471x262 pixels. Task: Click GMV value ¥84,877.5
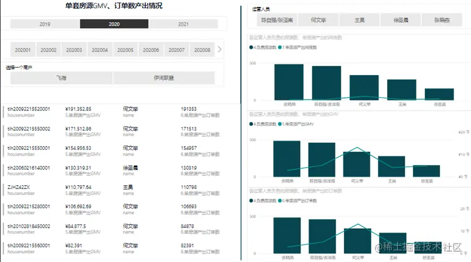click(76, 226)
